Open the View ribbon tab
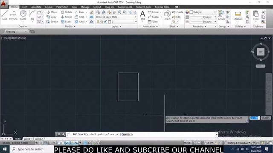 (x=74, y=7)
